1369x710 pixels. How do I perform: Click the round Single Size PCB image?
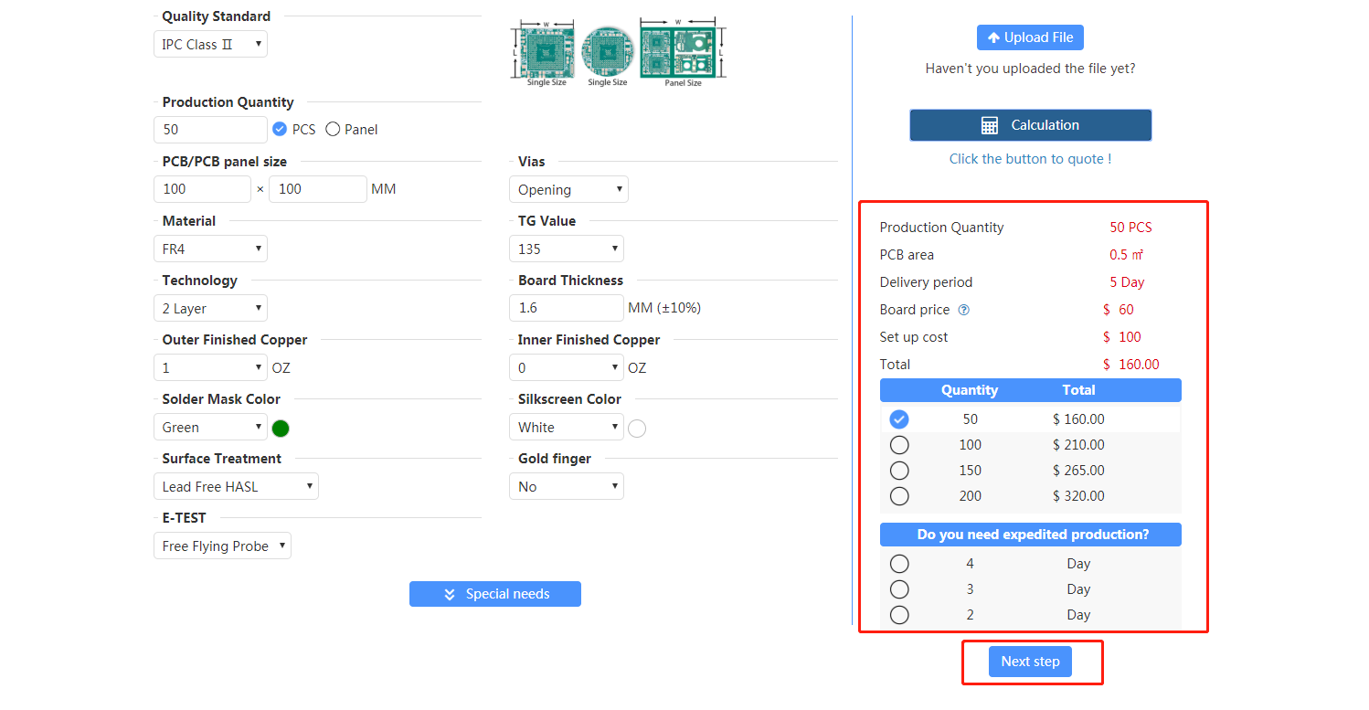tap(607, 50)
